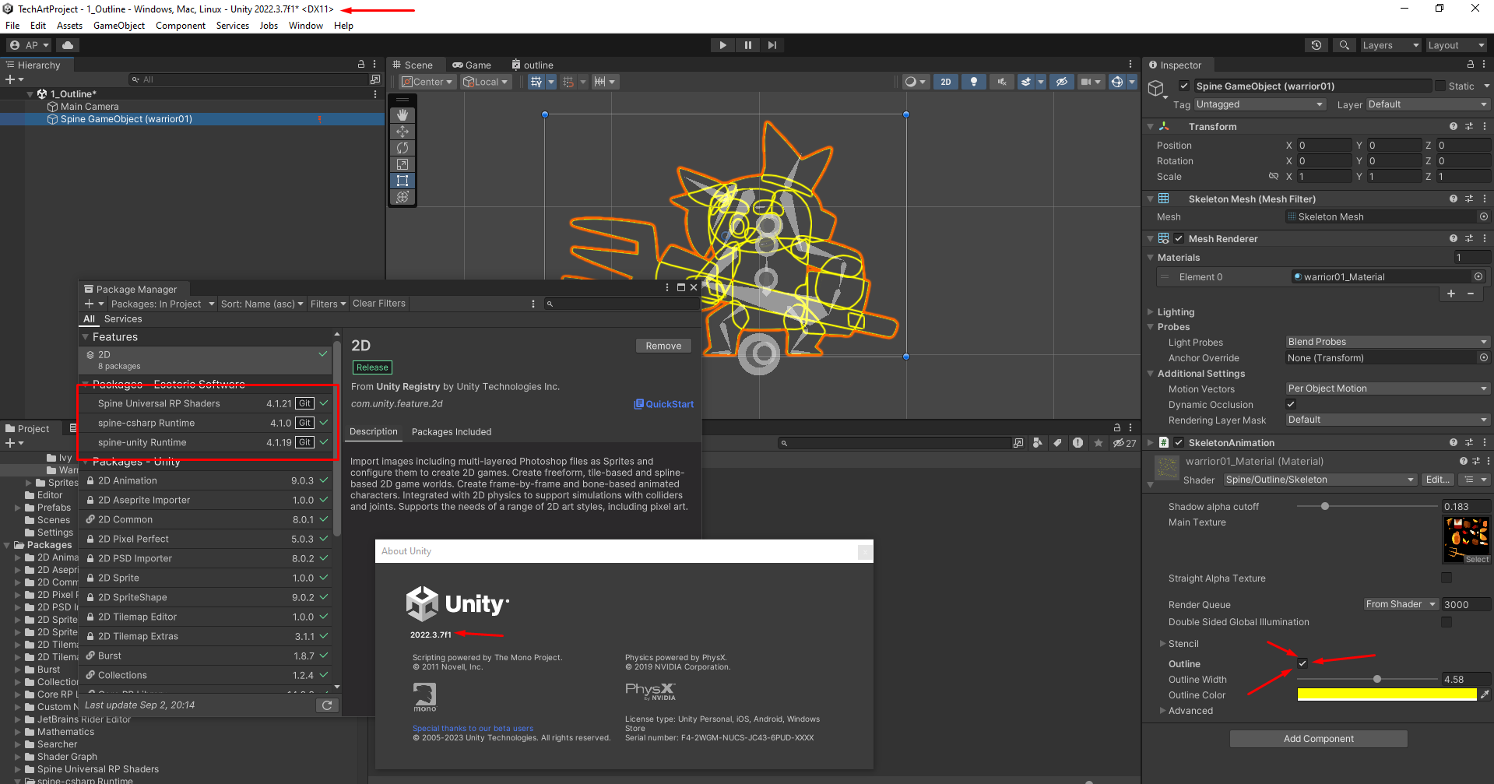Open Unity cloud services icon
Image resolution: width=1494 pixels, height=784 pixels.
pyautogui.click(x=68, y=45)
